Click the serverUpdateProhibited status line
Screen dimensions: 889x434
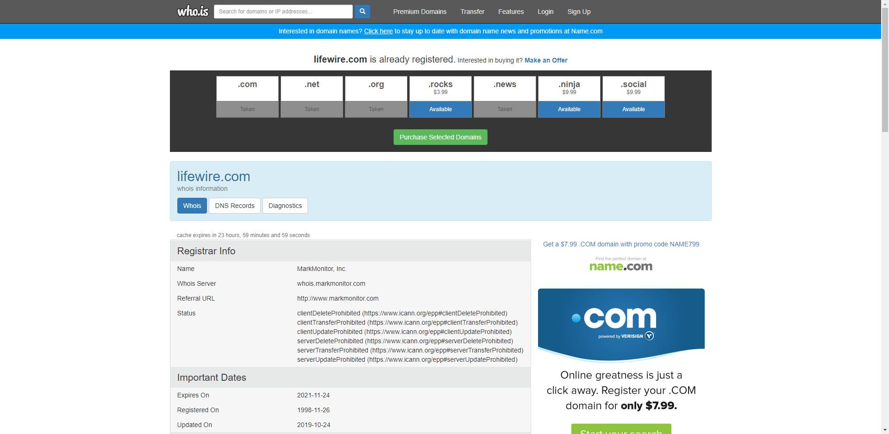point(407,359)
